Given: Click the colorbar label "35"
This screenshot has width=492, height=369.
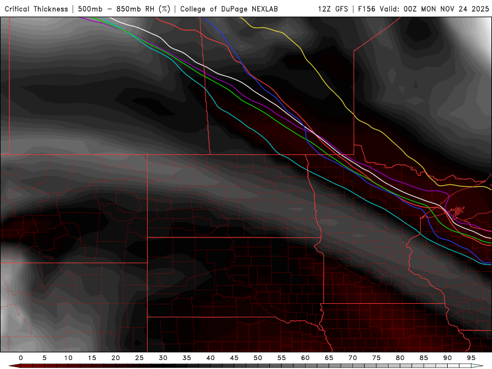Looking at the screenshot, I should click(187, 358).
